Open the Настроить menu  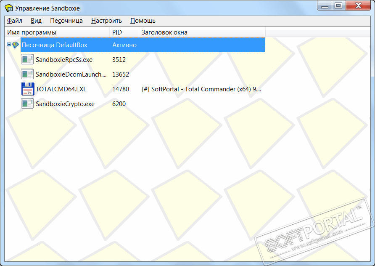(106, 21)
